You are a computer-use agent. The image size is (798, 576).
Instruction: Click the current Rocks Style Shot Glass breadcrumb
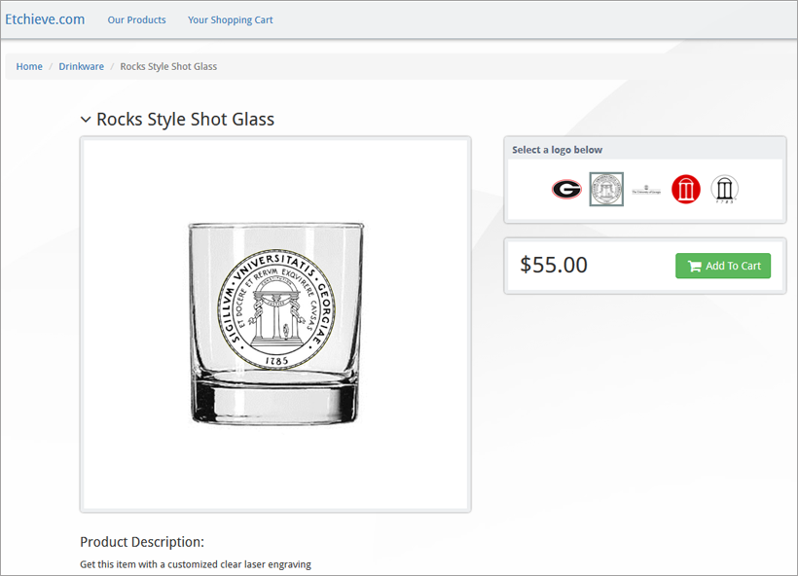(168, 66)
